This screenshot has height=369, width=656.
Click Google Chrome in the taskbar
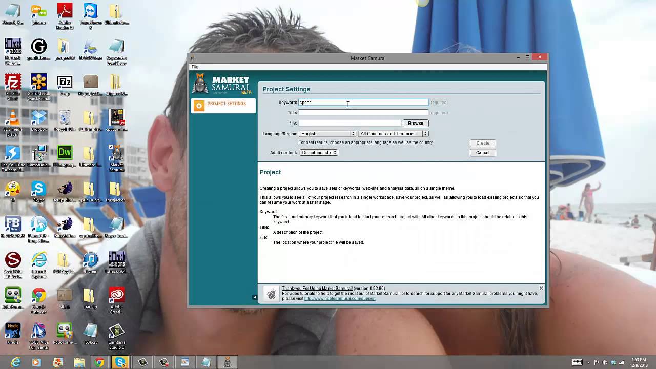point(99,362)
